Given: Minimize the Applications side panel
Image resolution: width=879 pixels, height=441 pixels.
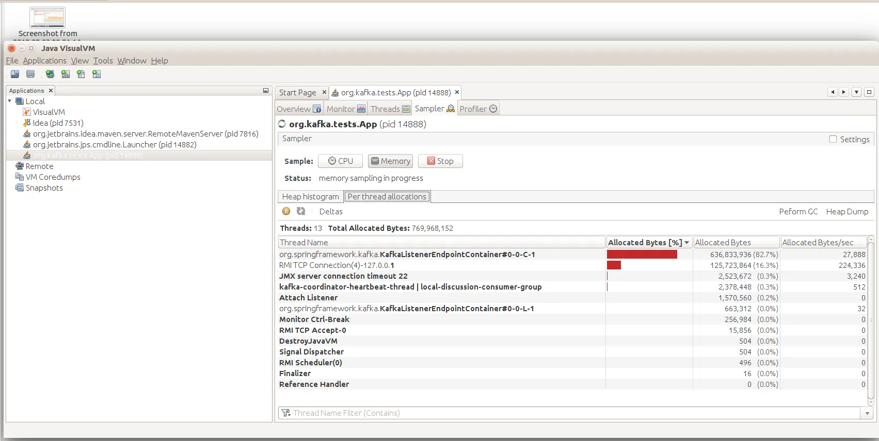Looking at the screenshot, I should pyautogui.click(x=266, y=91).
